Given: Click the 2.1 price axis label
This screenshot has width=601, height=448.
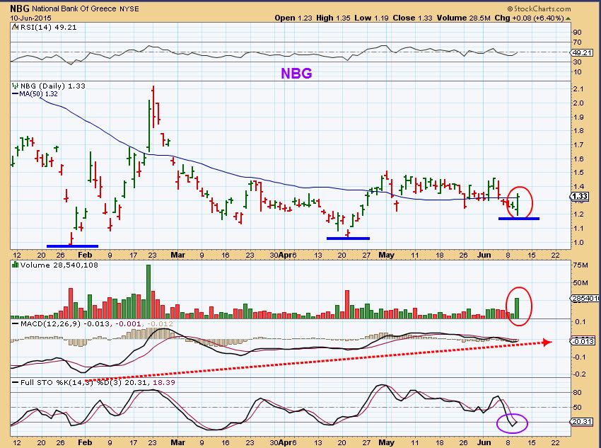Looking at the screenshot, I should click(578, 89).
